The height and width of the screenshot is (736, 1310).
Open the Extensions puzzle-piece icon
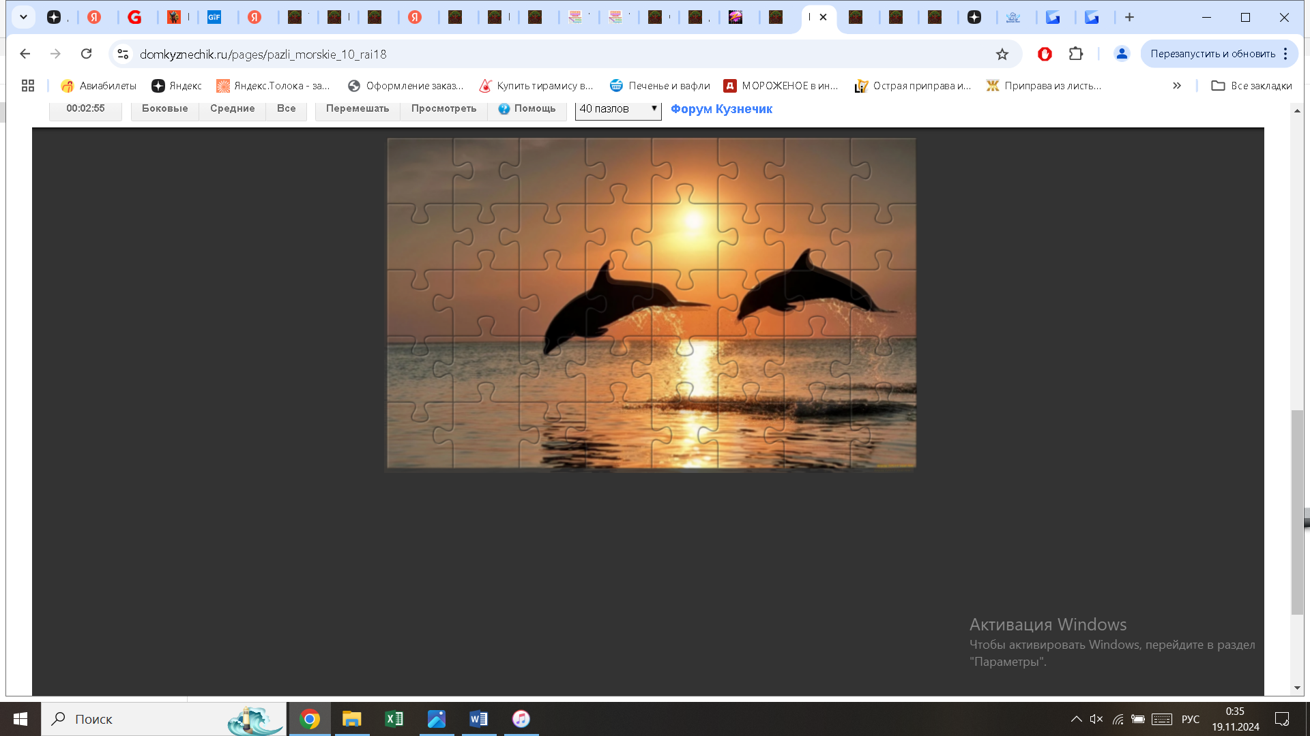(x=1076, y=54)
